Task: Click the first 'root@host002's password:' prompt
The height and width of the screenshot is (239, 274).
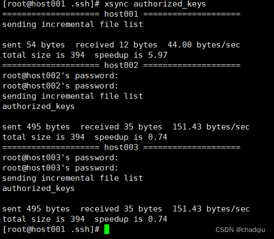Action: [61, 76]
